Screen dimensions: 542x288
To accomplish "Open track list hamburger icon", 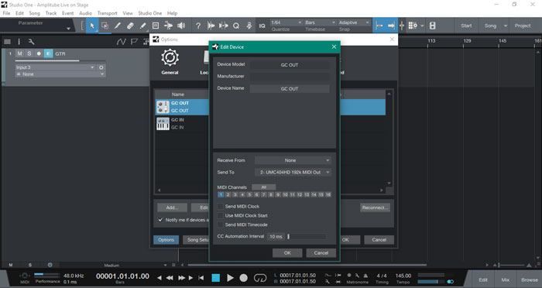I will click(x=7, y=42).
